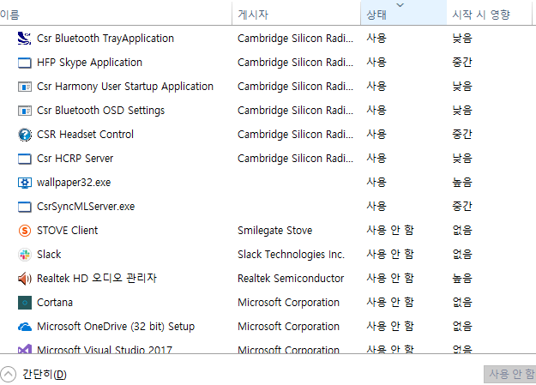Click the Csr Harmony User Startup Application icon
Viewport: 536px width, 385px height.
(x=25, y=87)
